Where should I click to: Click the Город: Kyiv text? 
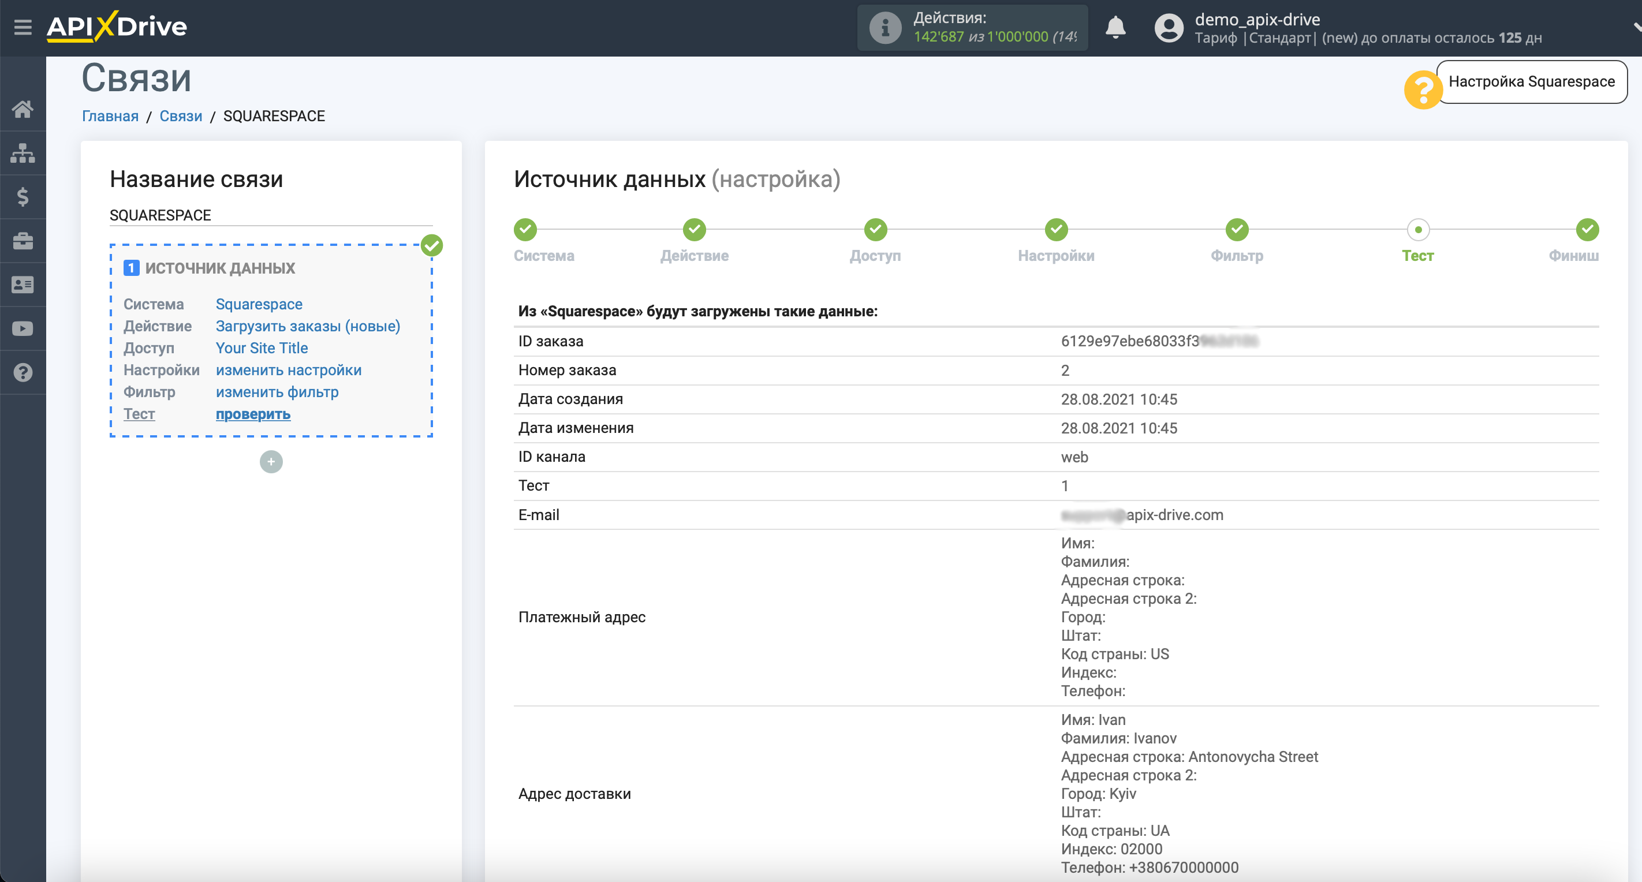tap(1098, 794)
